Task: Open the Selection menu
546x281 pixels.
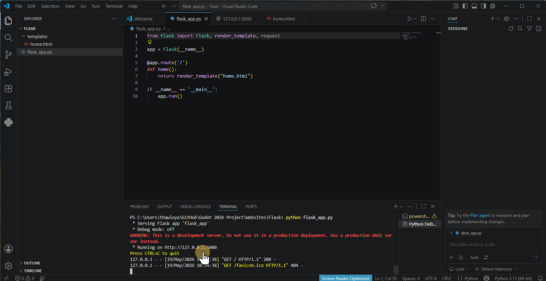Action: click(x=50, y=6)
